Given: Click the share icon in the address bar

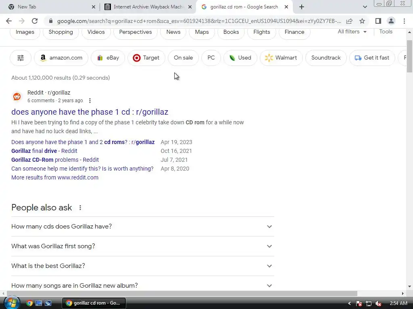Looking at the screenshot, I should (x=349, y=21).
